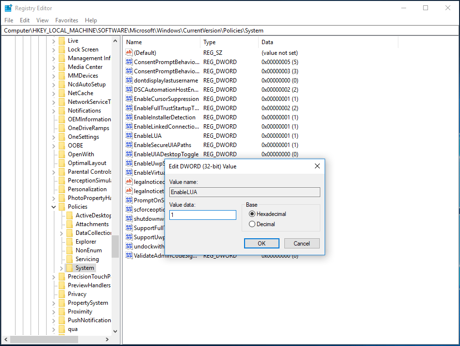The height and width of the screenshot is (346, 460).
Task: Click the ConsentPromptBehavio... row with data 0x00000003
Action: (x=212, y=71)
